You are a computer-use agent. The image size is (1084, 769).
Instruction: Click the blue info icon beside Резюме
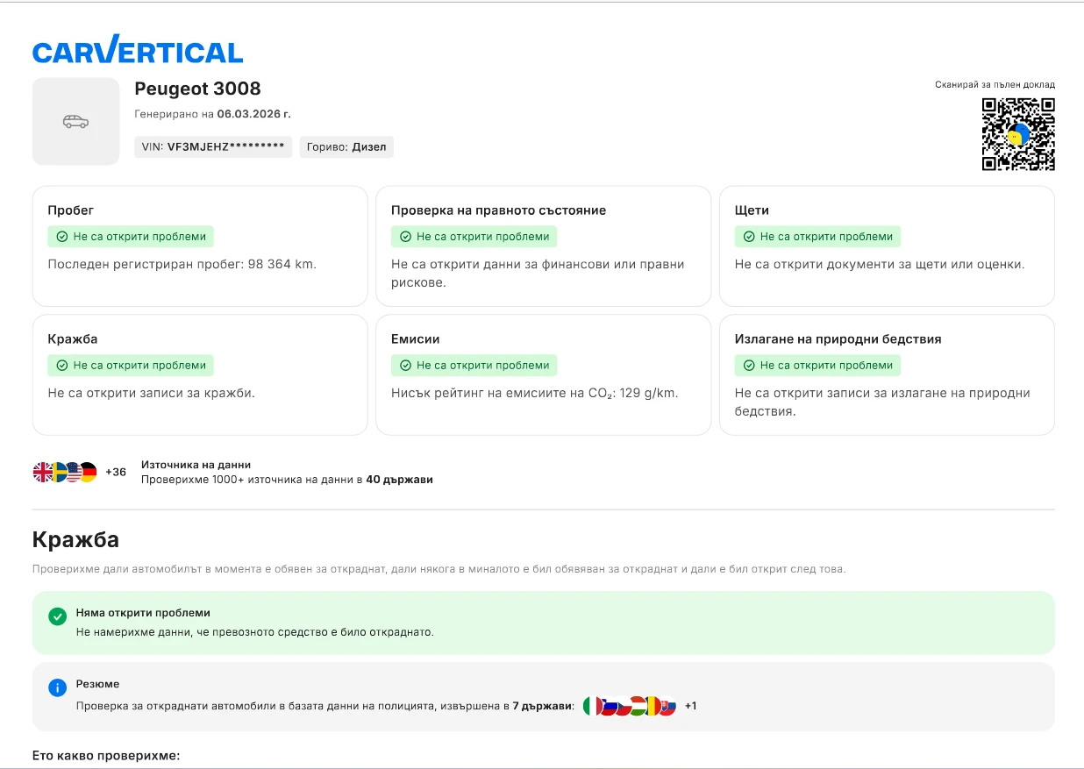(x=57, y=688)
